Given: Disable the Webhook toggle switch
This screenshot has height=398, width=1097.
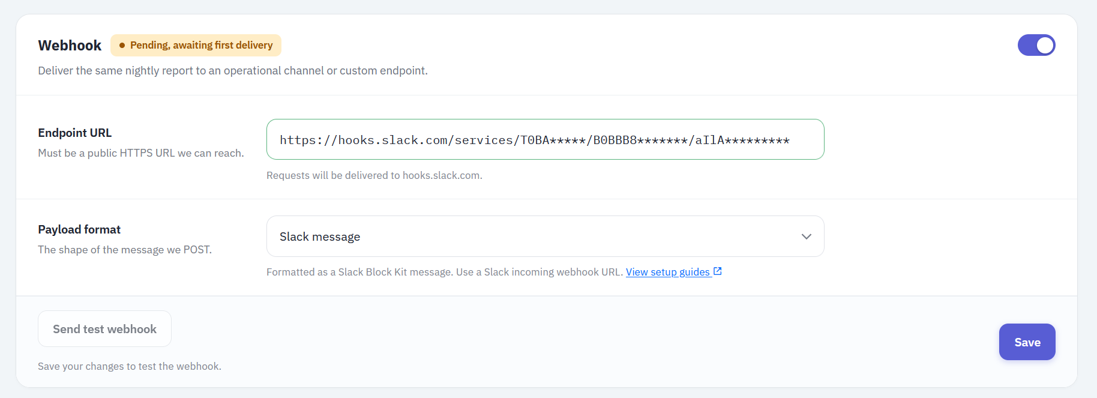Looking at the screenshot, I should 1036,45.
